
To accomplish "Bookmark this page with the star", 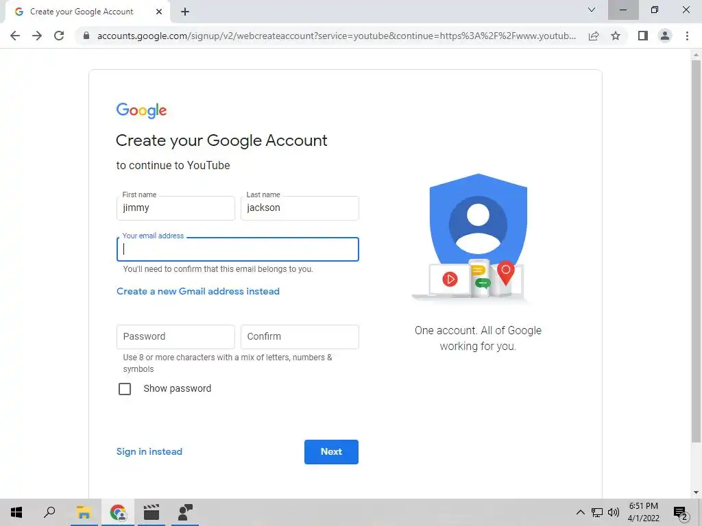I will (616, 36).
